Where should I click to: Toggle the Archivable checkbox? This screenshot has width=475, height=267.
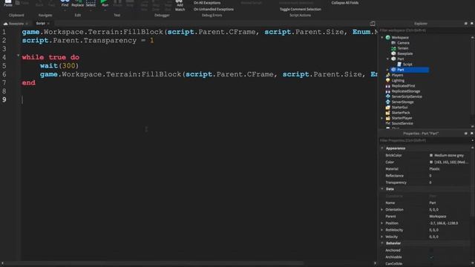[x=431, y=257]
